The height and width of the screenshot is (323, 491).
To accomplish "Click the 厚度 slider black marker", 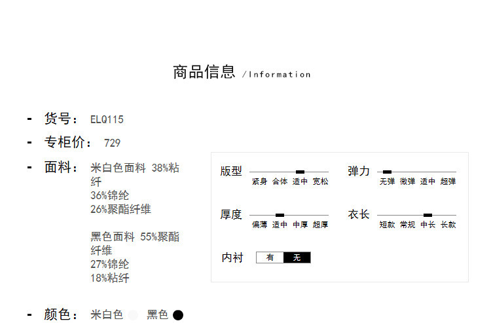I will pyautogui.click(x=280, y=215).
